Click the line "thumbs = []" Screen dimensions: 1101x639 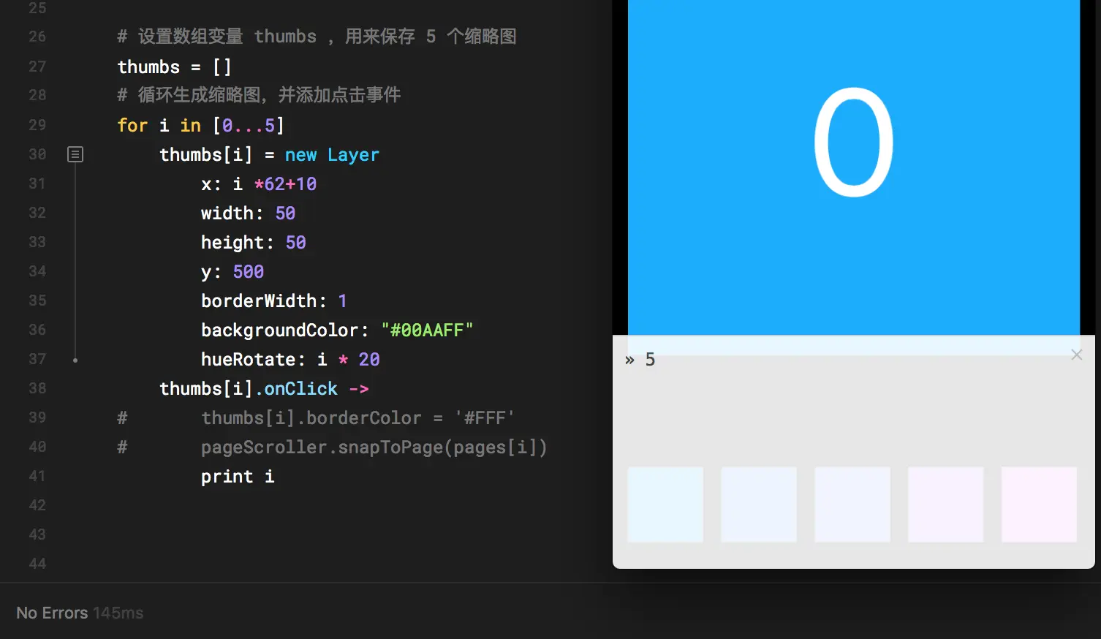click(x=175, y=67)
